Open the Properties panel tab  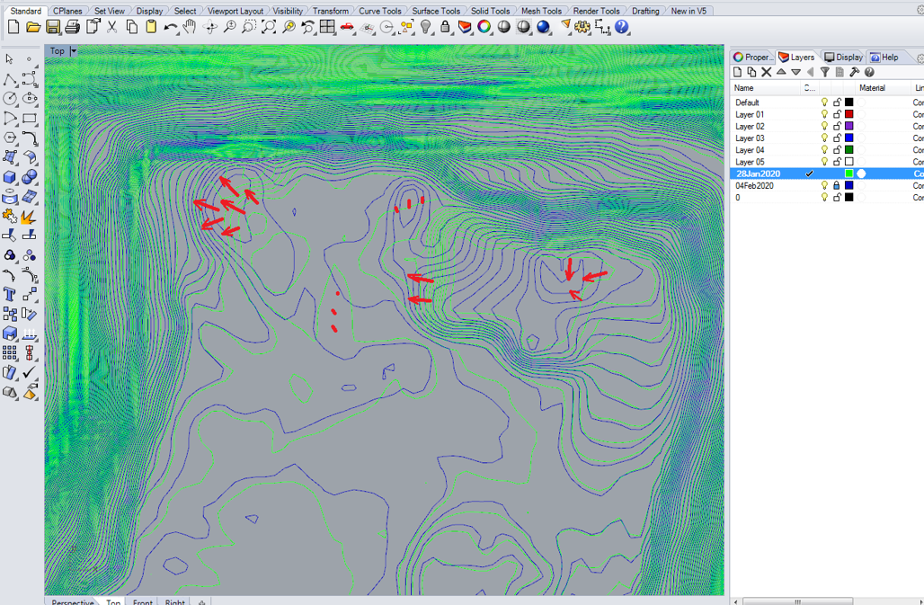tap(752, 58)
